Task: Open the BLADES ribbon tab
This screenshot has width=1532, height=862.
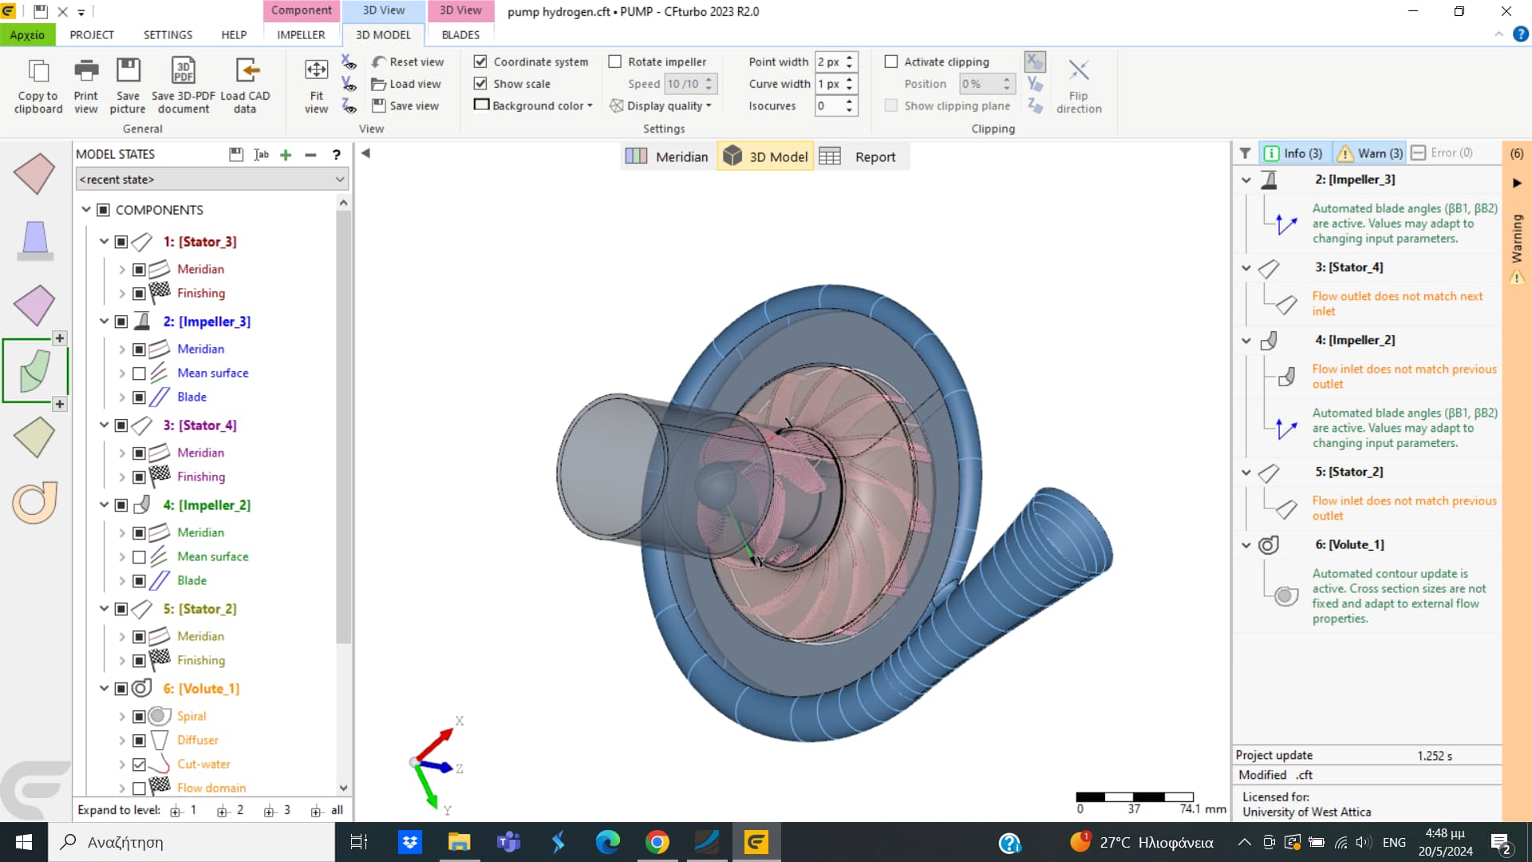Action: pyautogui.click(x=460, y=35)
